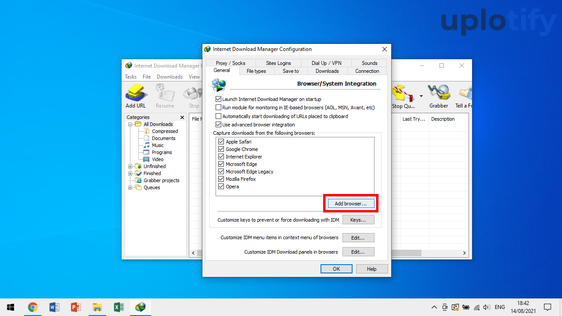The height and width of the screenshot is (316, 562).
Task: Select Grabber projects in tree
Action: click(161, 180)
